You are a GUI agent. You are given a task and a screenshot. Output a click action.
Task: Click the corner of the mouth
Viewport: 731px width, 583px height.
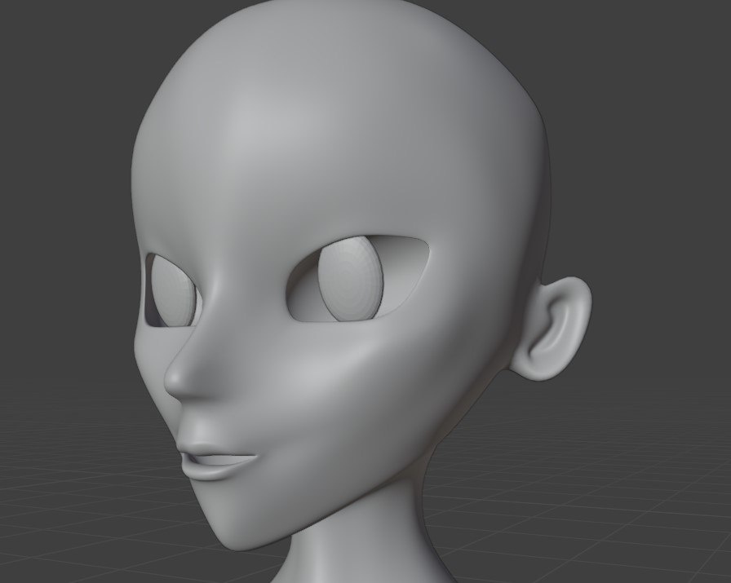(x=253, y=457)
